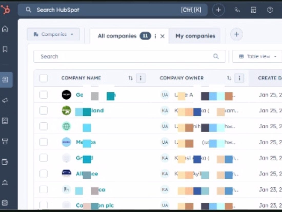Select the first company row checkbox
Screen dimensions: 282x212
[44, 95]
